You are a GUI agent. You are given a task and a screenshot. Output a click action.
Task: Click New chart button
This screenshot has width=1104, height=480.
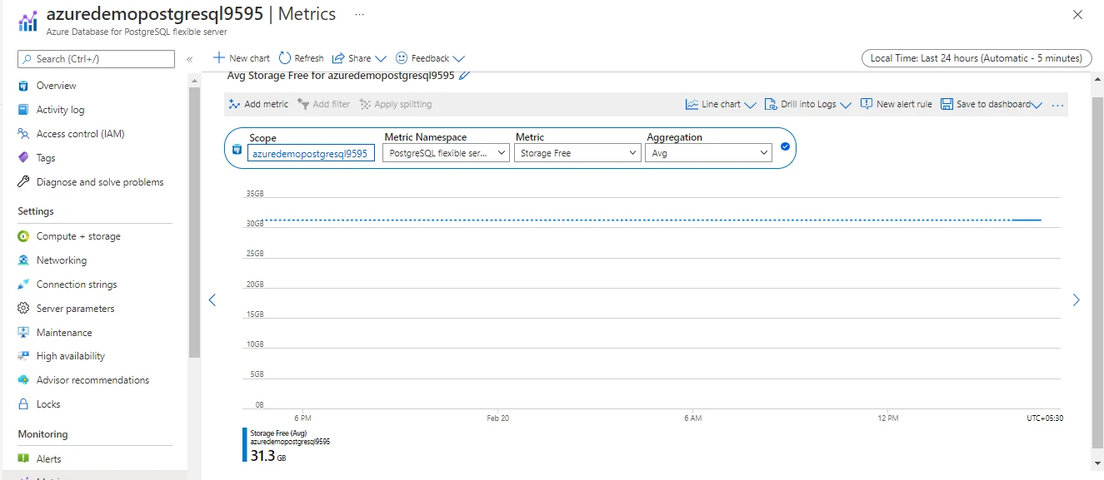coord(242,58)
